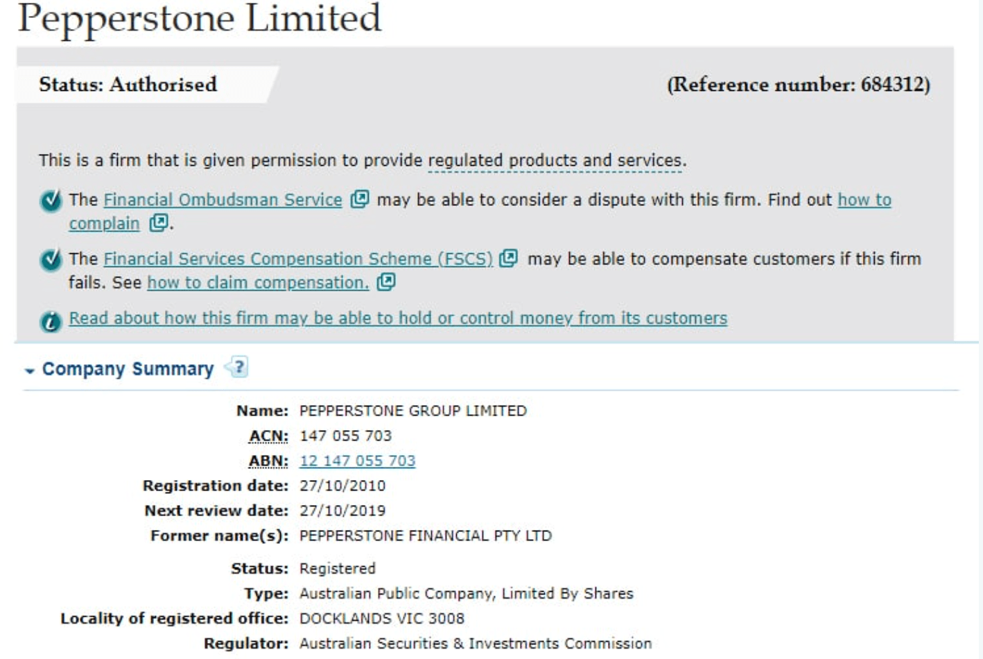Click tick icon on Financial Ombudsman line

click(x=51, y=201)
